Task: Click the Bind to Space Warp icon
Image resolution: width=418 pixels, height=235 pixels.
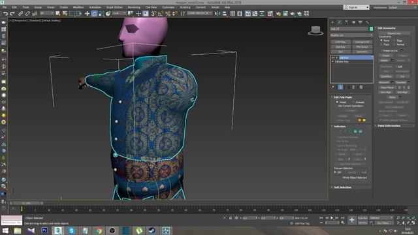Action: click(x=35, y=14)
